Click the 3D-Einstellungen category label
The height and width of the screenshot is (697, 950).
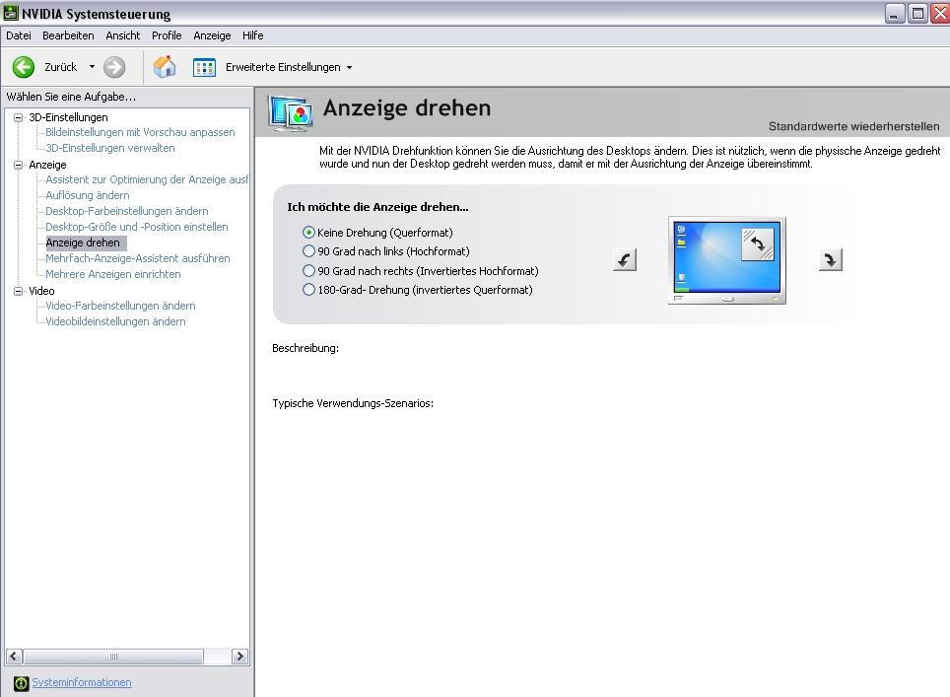tap(68, 117)
